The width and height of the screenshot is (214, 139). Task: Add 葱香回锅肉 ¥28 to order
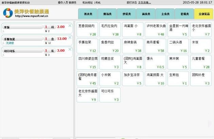(x=87, y=30)
